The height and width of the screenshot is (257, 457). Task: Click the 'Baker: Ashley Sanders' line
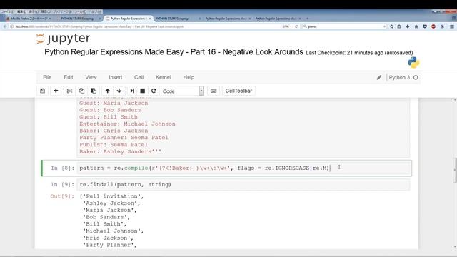(x=120, y=152)
